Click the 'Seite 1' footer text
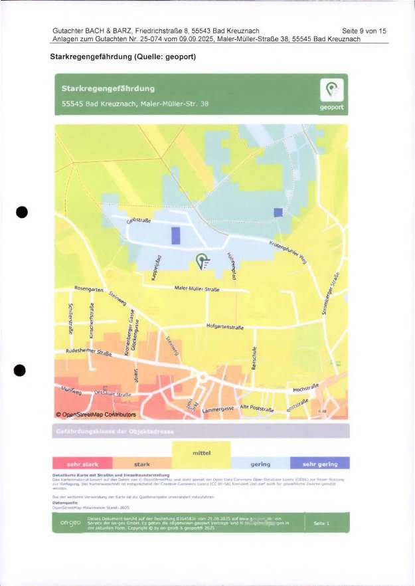The height and width of the screenshot is (586, 415). 321,524
